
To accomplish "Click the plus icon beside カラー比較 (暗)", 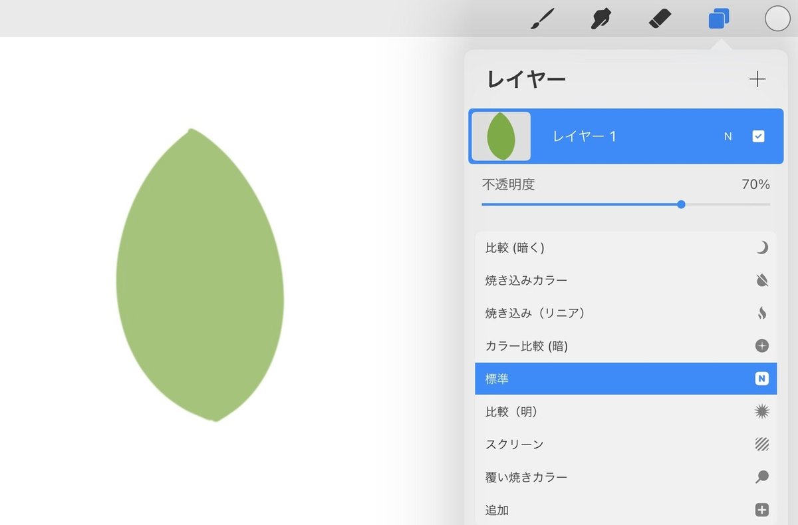I will coord(762,345).
